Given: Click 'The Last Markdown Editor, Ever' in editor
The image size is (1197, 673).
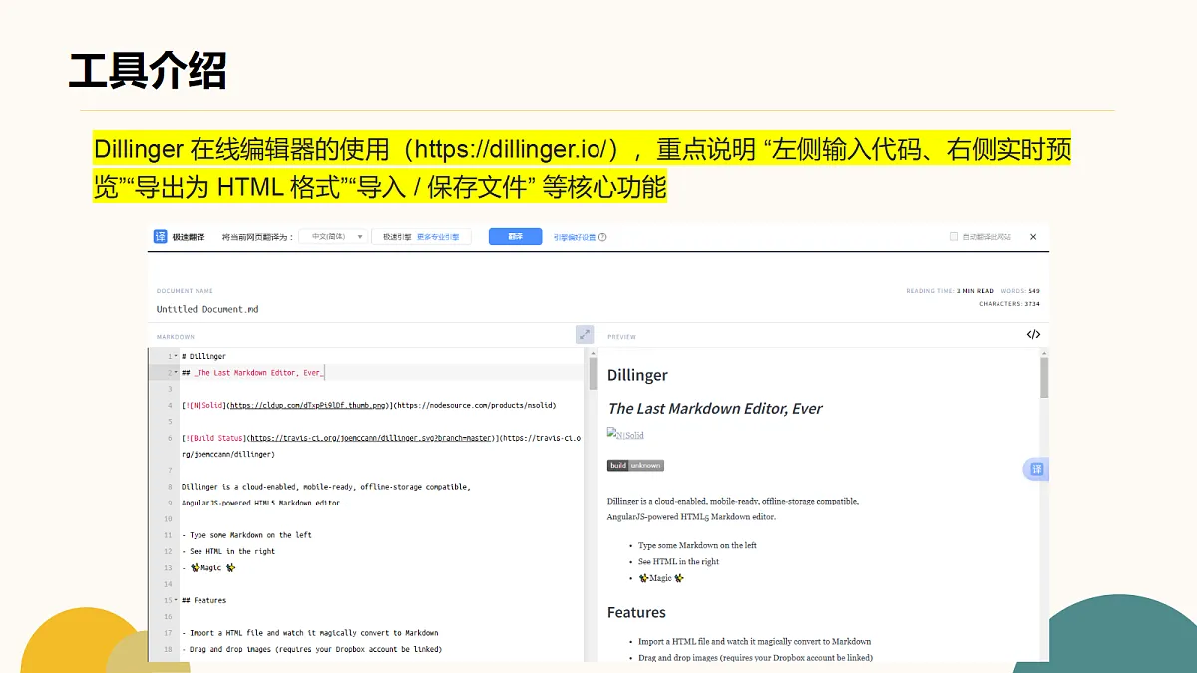Looking at the screenshot, I should [x=257, y=372].
